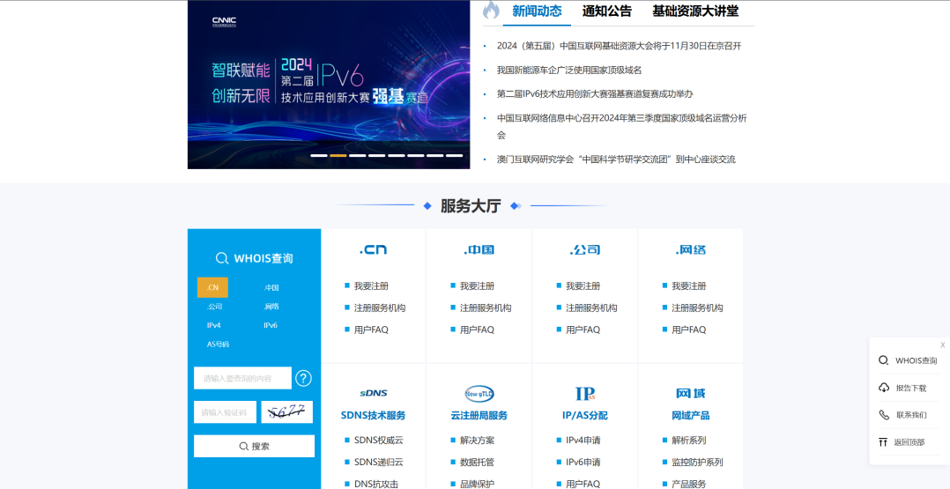Click the IP/AS allocation logo icon
950x489 pixels.
tap(585, 393)
